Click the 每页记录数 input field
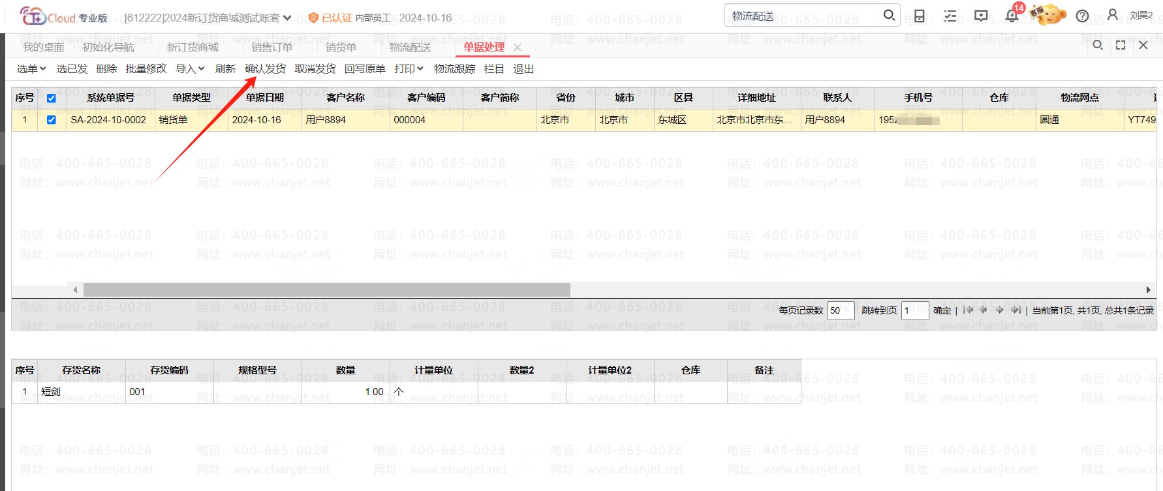 click(841, 310)
